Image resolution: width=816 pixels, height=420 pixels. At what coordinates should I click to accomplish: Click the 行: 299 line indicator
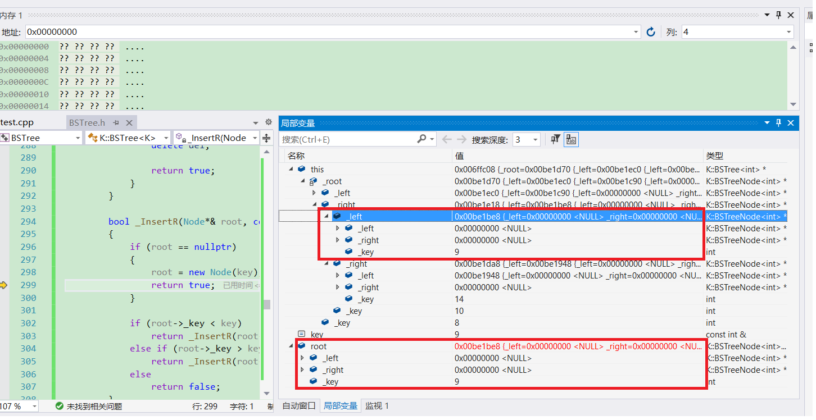[x=205, y=406]
